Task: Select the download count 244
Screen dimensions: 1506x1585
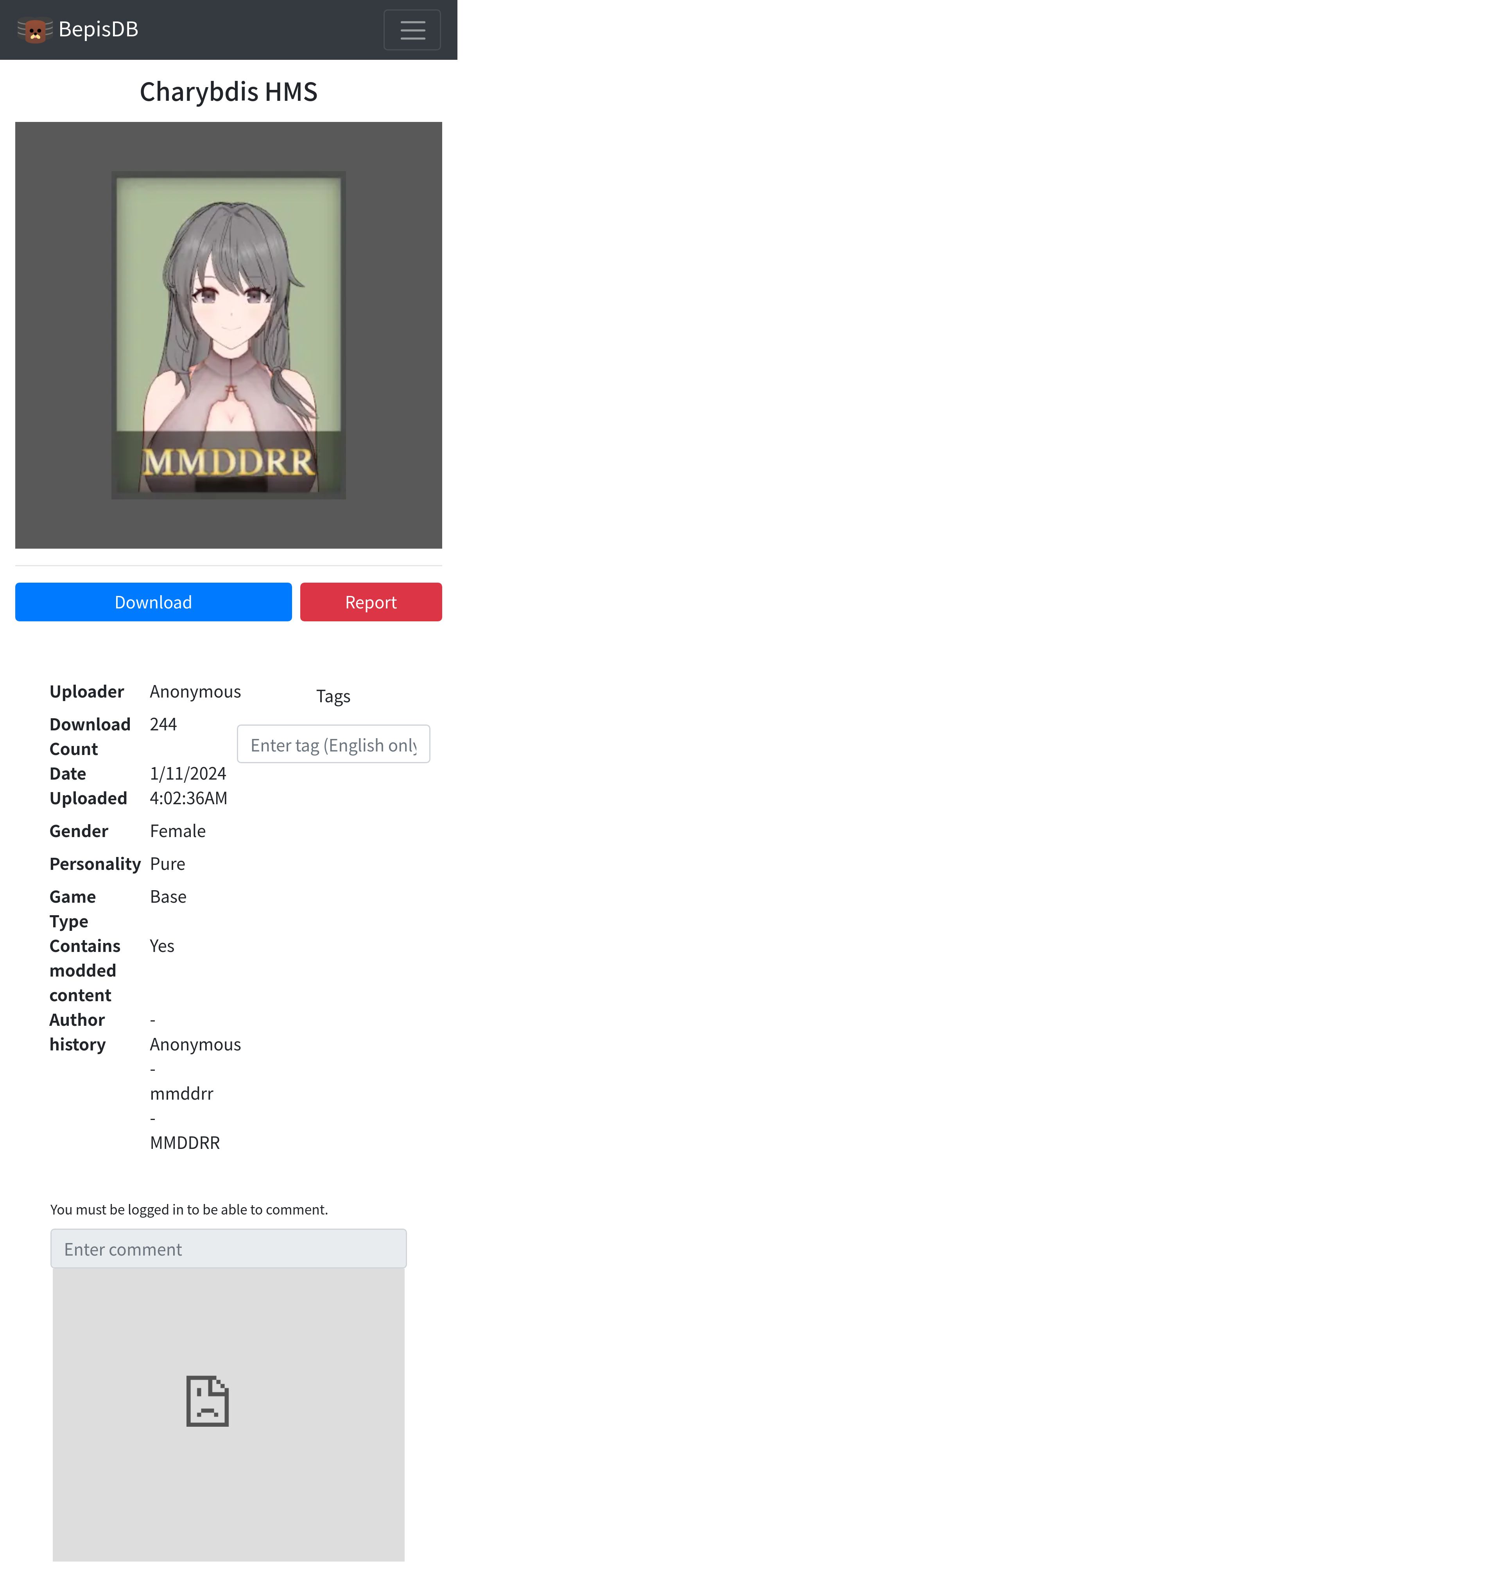Action: coord(163,725)
